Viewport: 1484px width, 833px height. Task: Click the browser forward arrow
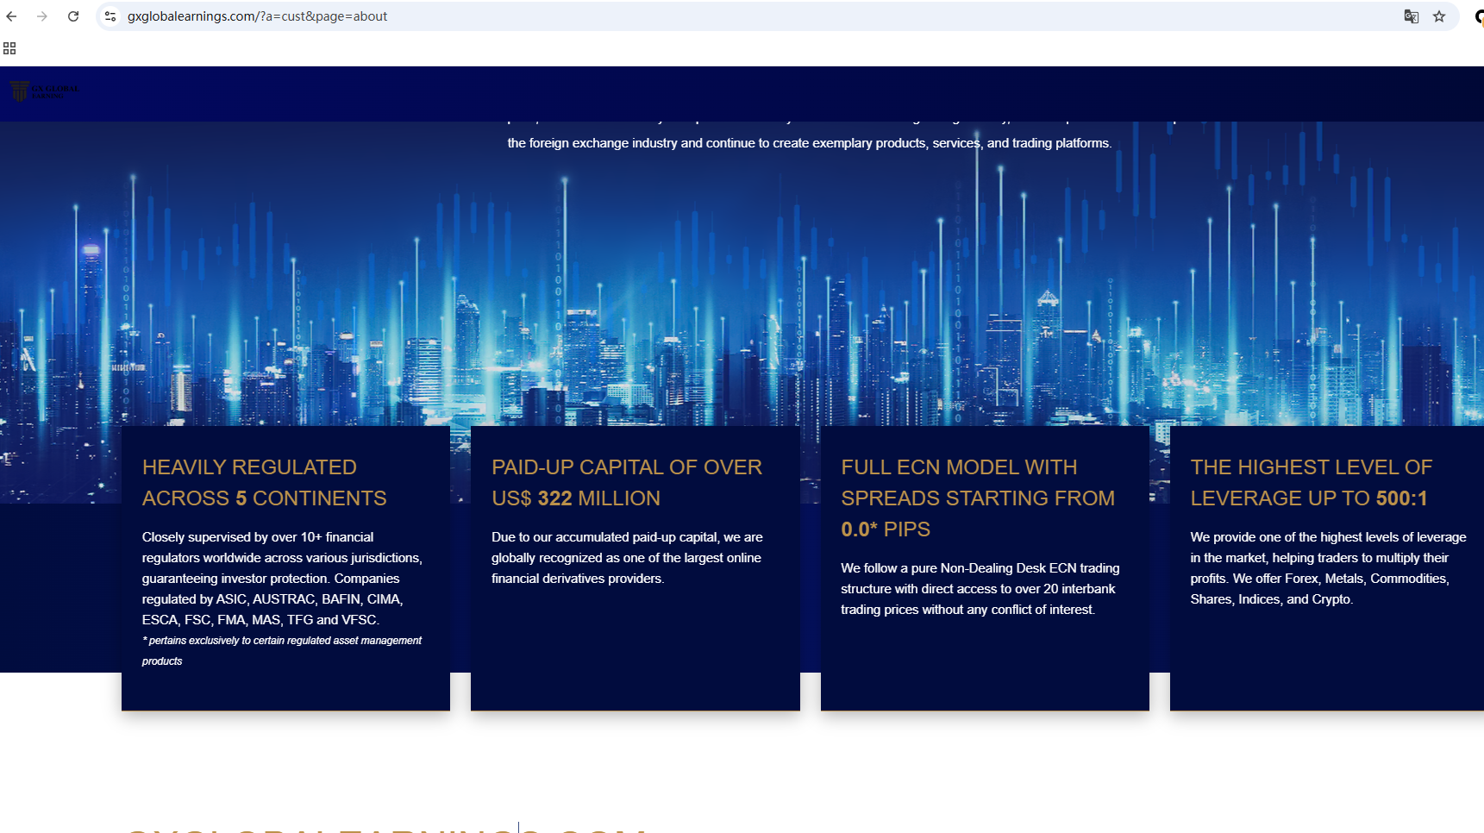pos(42,16)
